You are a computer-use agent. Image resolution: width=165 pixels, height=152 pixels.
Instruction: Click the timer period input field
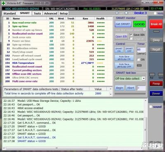(141, 49)
